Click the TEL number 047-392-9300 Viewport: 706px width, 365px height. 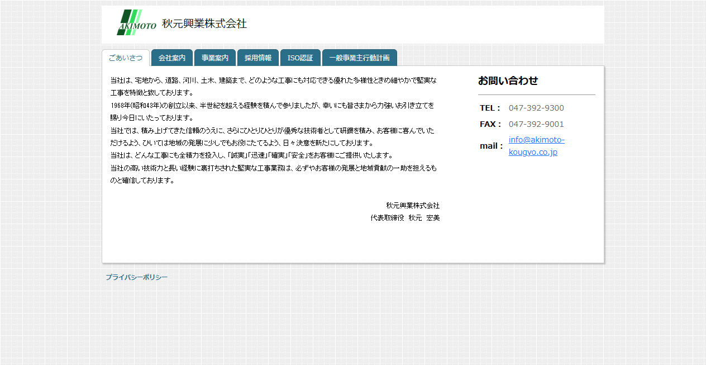click(x=536, y=108)
